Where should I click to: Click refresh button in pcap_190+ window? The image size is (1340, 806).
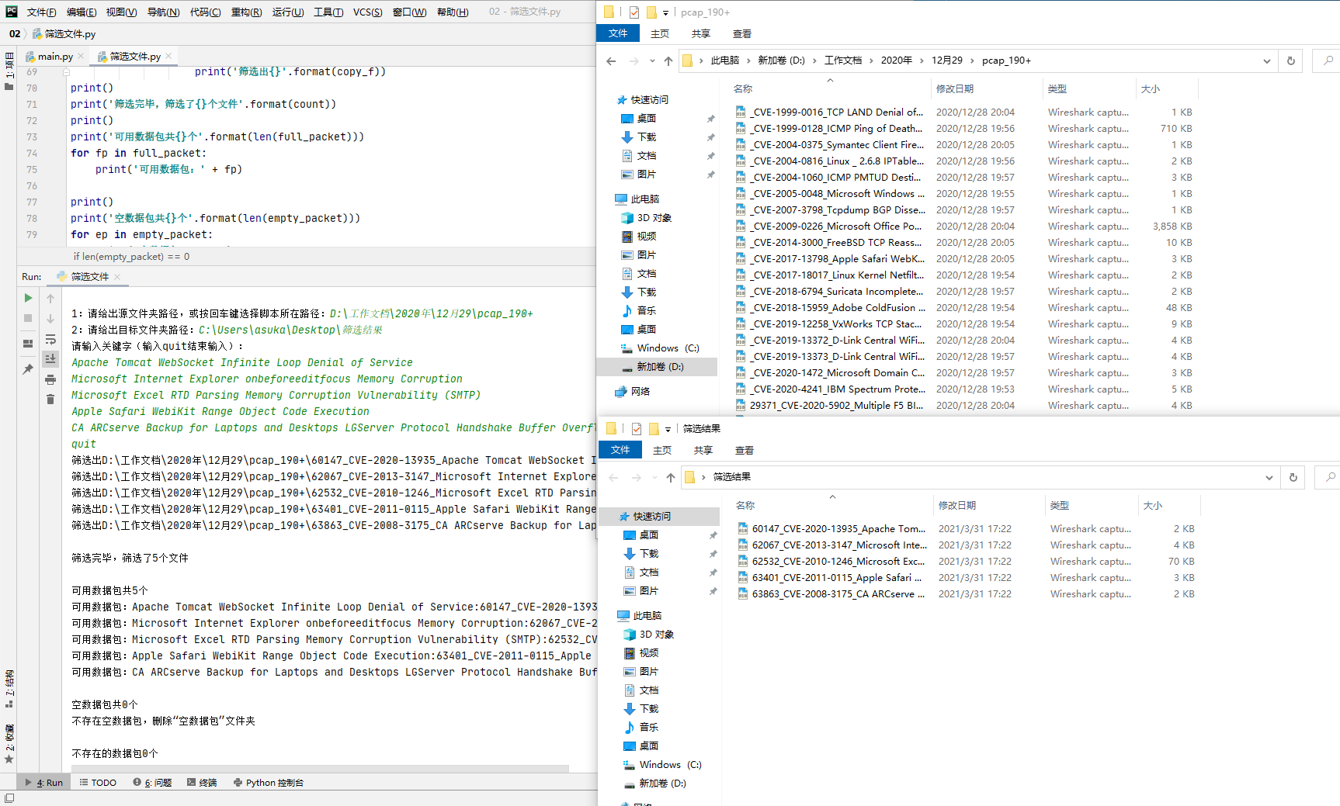[x=1291, y=61]
